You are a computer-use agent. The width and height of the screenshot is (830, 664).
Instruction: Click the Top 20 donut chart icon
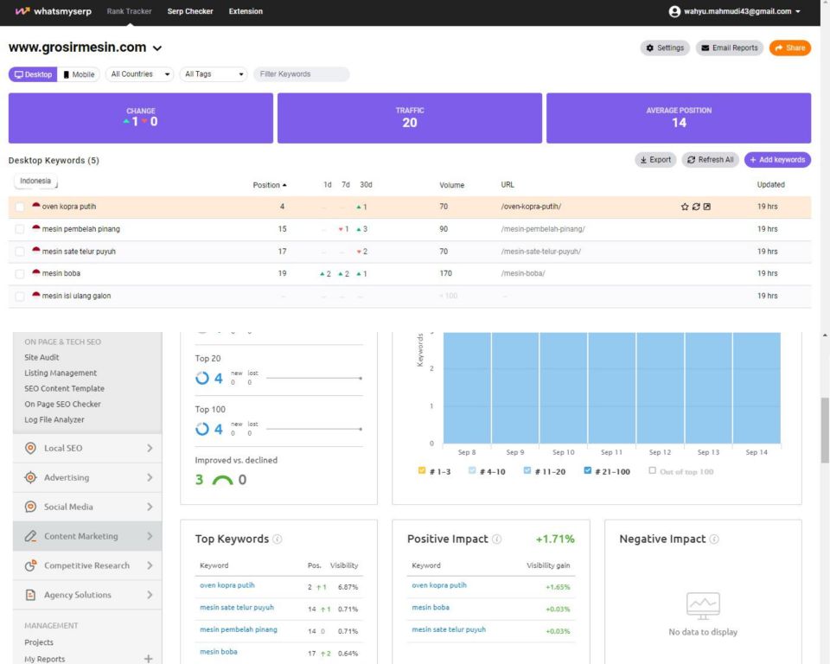pyautogui.click(x=202, y=378)
